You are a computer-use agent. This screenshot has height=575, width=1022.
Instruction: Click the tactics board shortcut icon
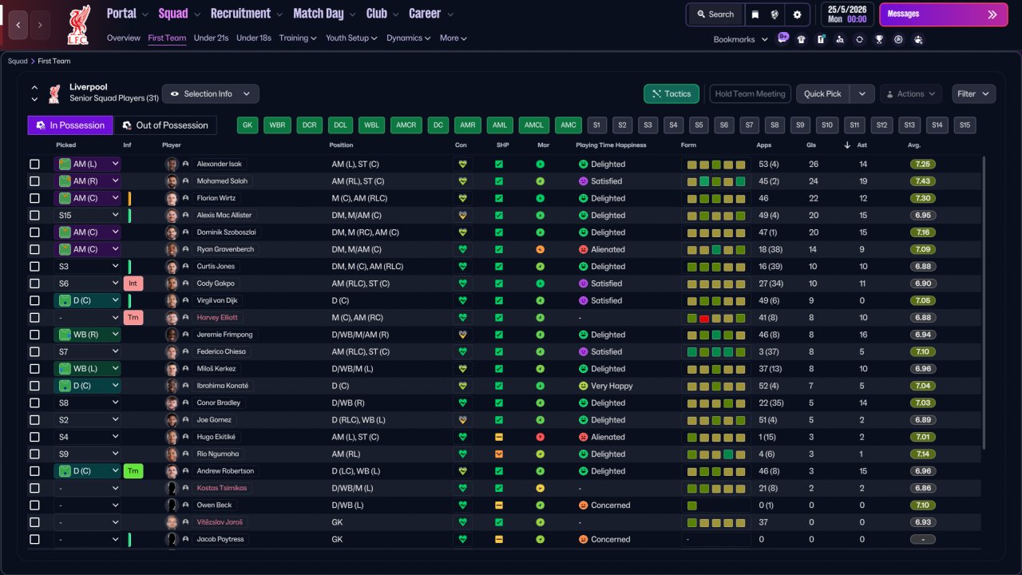click(x=821, y=39)
